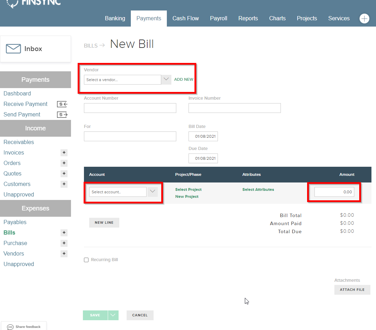Switch to the Banking tab
Image resolution: width=376 pixels, height=330 pixels.
[115, 19]
